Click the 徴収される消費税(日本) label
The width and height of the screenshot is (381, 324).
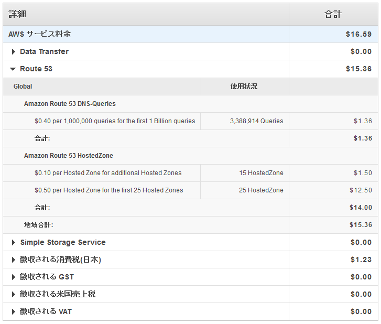tap(60, 260)
